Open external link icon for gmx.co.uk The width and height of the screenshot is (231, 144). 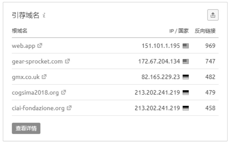click(x=44, y=76)
